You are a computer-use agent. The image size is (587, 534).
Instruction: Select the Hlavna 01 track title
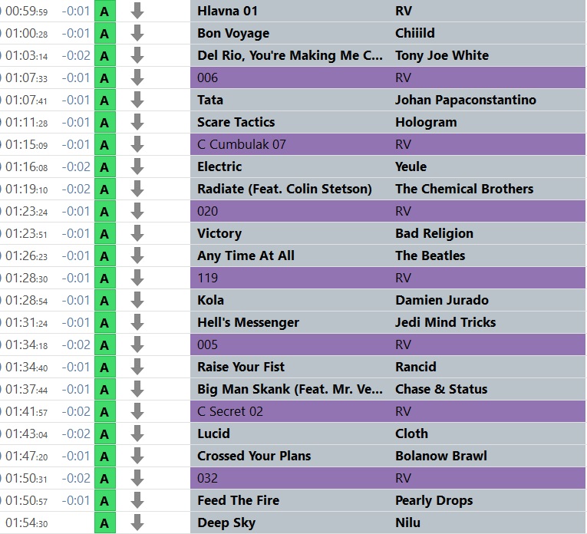point(227,11)
